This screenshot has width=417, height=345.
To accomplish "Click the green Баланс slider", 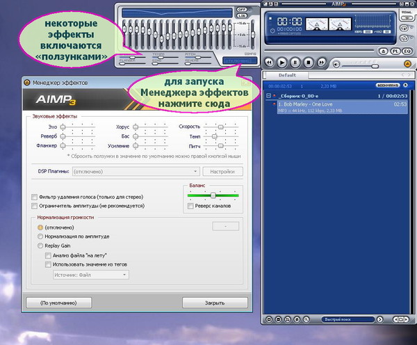I will (x=213, y=195).
